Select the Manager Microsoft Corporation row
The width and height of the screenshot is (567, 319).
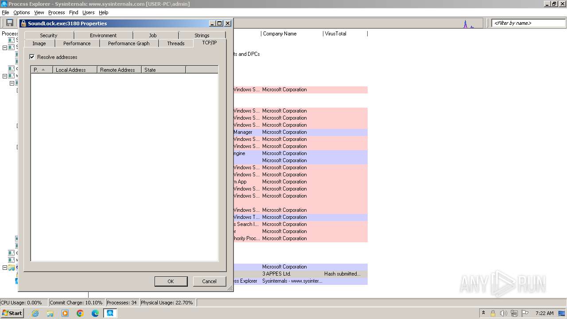tap(300, 132)
